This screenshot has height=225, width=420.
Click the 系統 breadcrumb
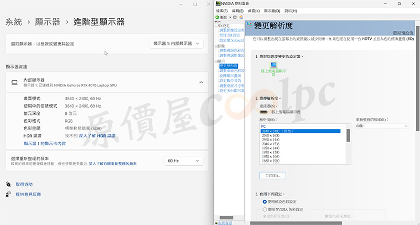[x=14, y=22]
